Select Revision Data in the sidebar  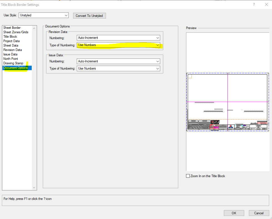pos(12,50)
